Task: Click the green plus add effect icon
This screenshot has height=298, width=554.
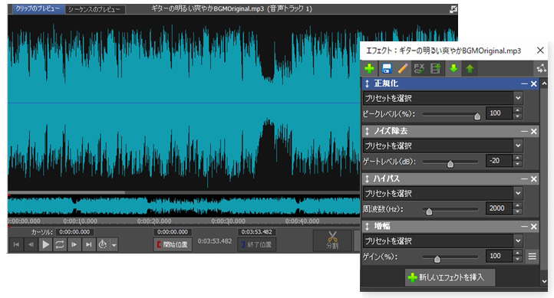Action: 370,68
